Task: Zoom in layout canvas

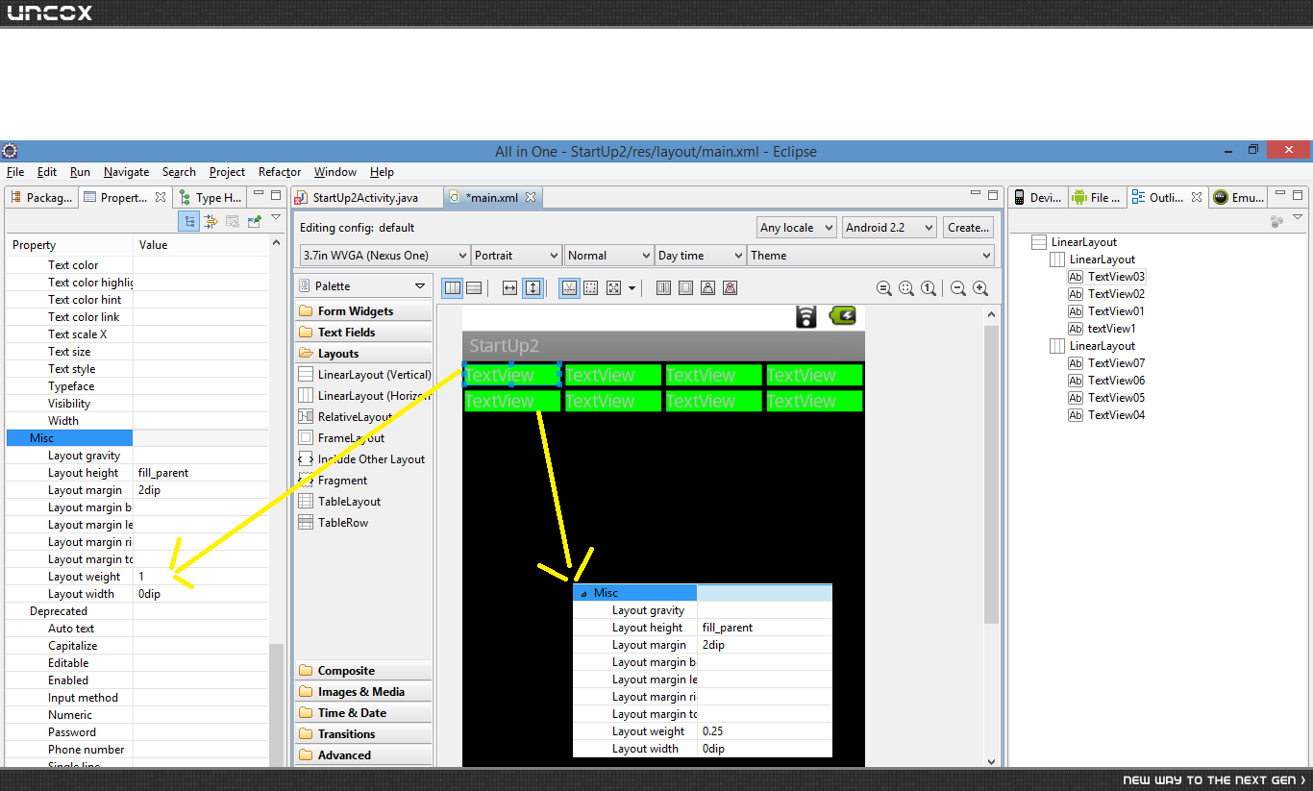Action: [x=980, y=287]
